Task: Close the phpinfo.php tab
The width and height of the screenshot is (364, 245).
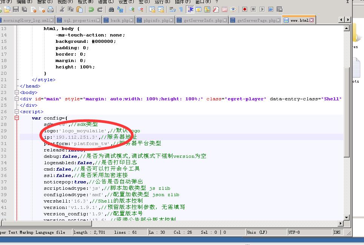Action: pos(171,20)
